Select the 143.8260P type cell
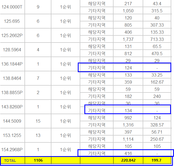This screenshot has width=174, height=166. coord(12,107)
